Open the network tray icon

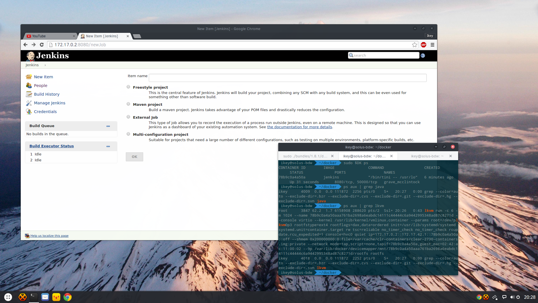click(x=495, y=297)
